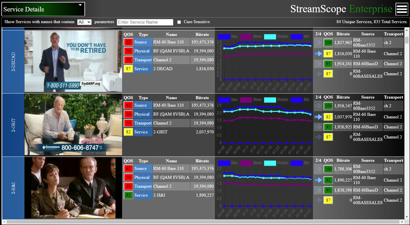Click the Enter Service Name search field
The image size is (410, 225).
(x=145, y=22)
